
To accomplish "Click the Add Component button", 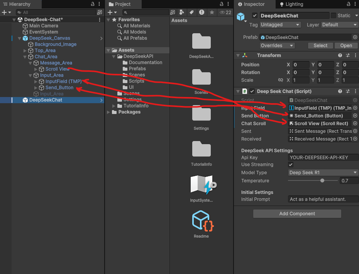I will [x=297, y=214].
